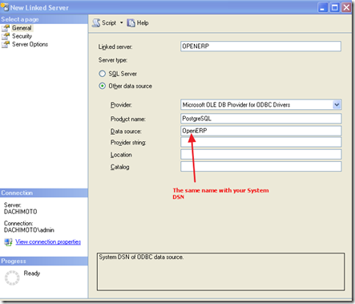Click the Ready progress spinner
This screenshot has width=355, height=304.
[12, 278]
